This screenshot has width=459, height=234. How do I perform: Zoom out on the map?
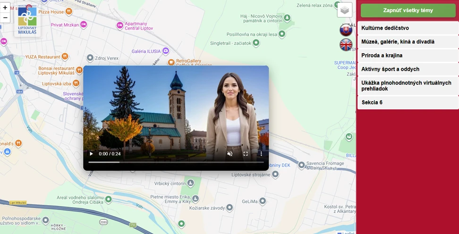[5, 17]
